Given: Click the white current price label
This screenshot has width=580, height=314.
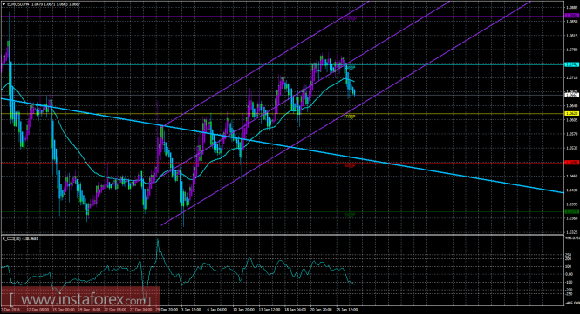Looking at the screenshot, I should coord(572,95).
